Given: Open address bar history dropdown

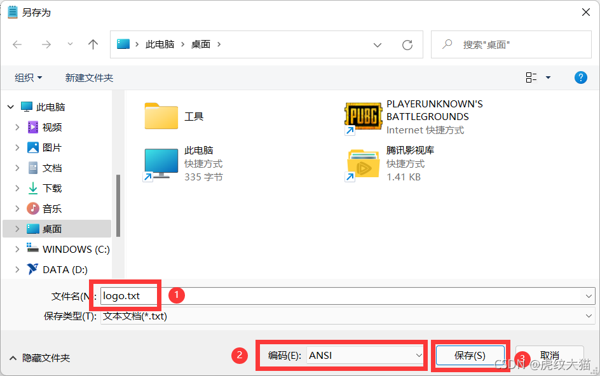Looking at the screenshot, I should (378, 45).
